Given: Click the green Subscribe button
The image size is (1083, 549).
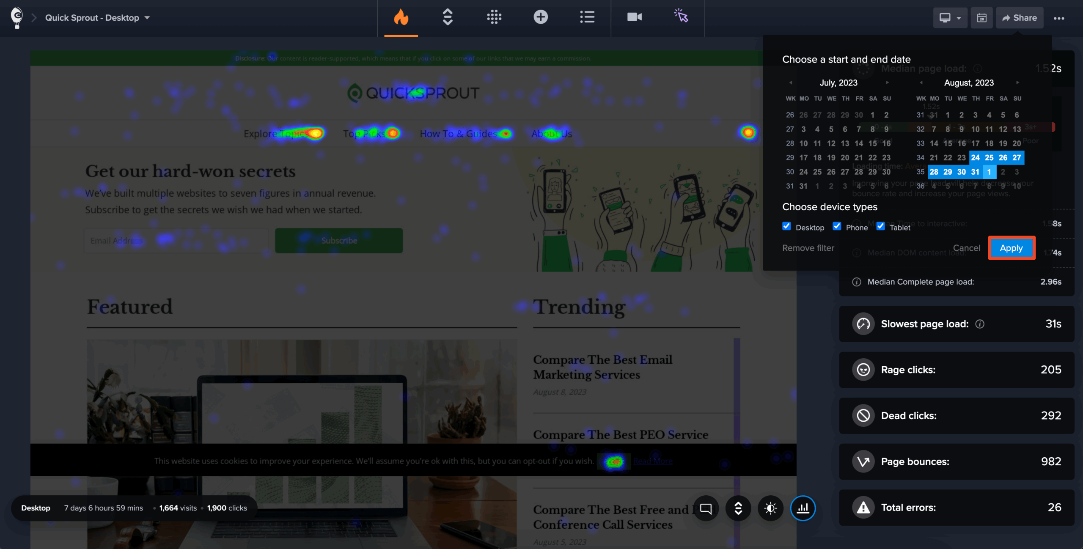Looking at the screenshot, I should (339, 241).
